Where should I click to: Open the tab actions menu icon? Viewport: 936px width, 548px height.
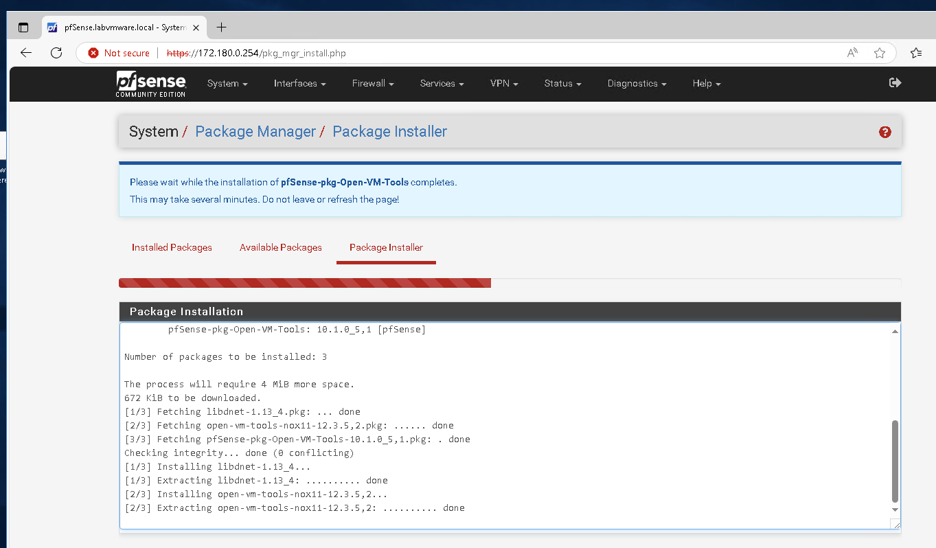click(x=23, y=27)
